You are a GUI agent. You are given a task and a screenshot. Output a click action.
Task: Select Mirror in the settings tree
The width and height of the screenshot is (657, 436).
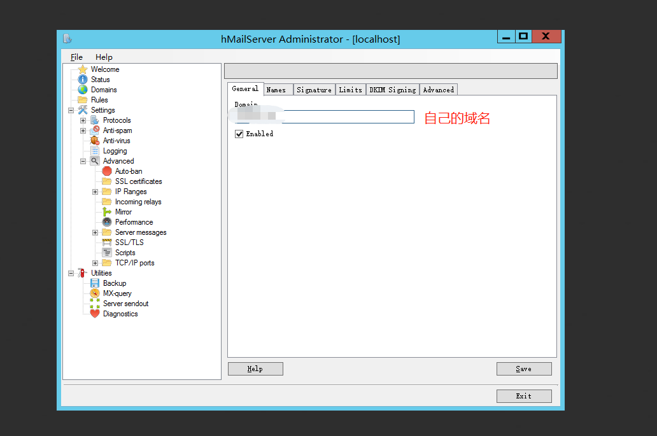pyautogui.click(x=124, y=212)
